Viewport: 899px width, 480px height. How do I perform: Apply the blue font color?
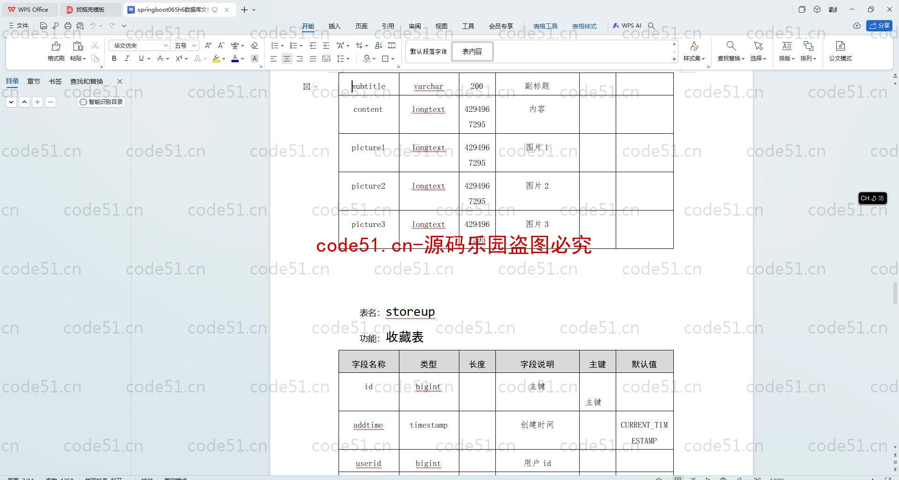coord(235,58)
